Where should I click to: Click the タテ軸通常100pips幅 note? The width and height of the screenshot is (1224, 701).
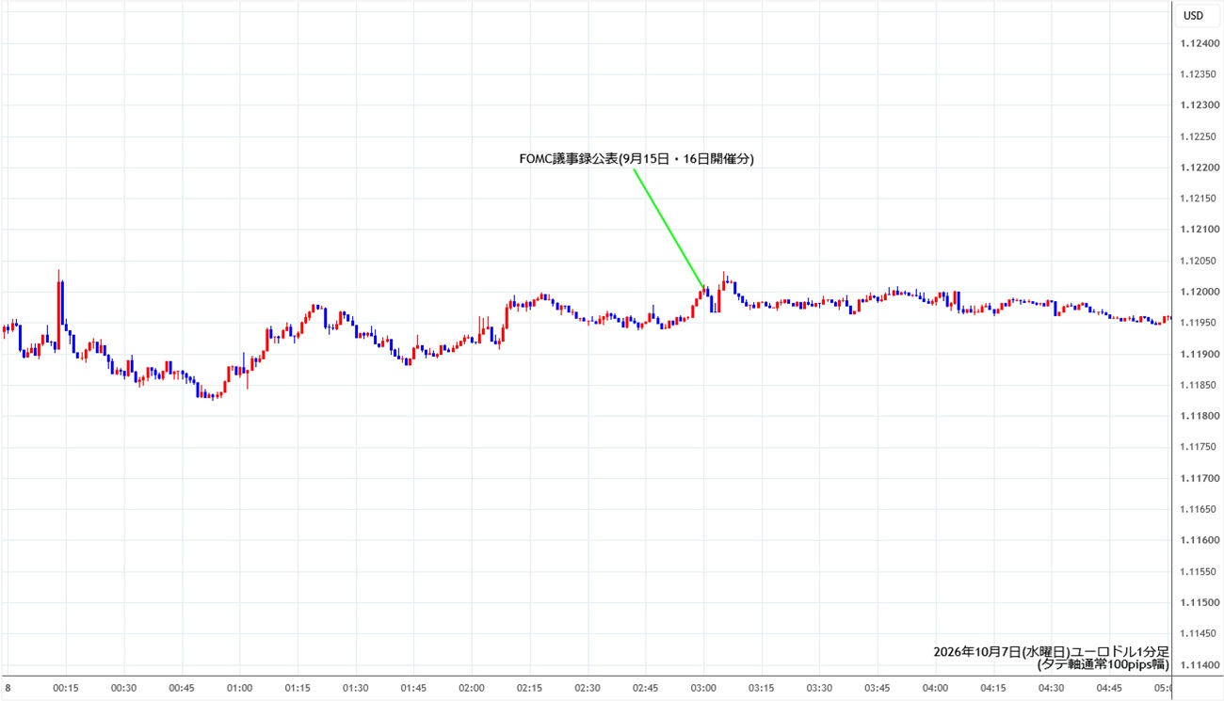coord(1103,664)
